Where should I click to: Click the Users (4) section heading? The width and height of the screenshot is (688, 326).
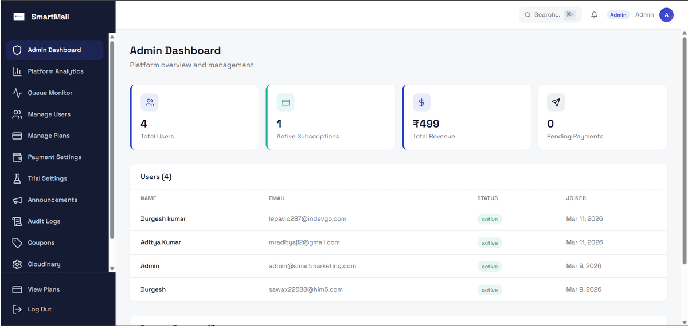[x=156, y=177]
